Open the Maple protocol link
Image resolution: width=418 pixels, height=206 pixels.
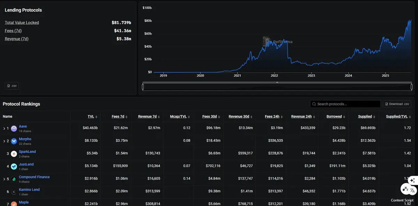tap(24, 202)
